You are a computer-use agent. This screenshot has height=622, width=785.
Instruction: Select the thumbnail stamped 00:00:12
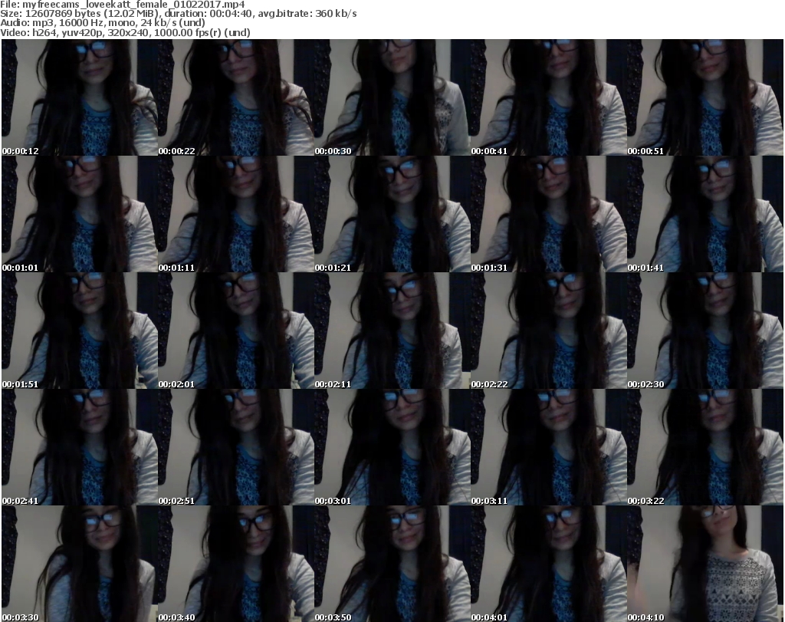click(80, 97)
